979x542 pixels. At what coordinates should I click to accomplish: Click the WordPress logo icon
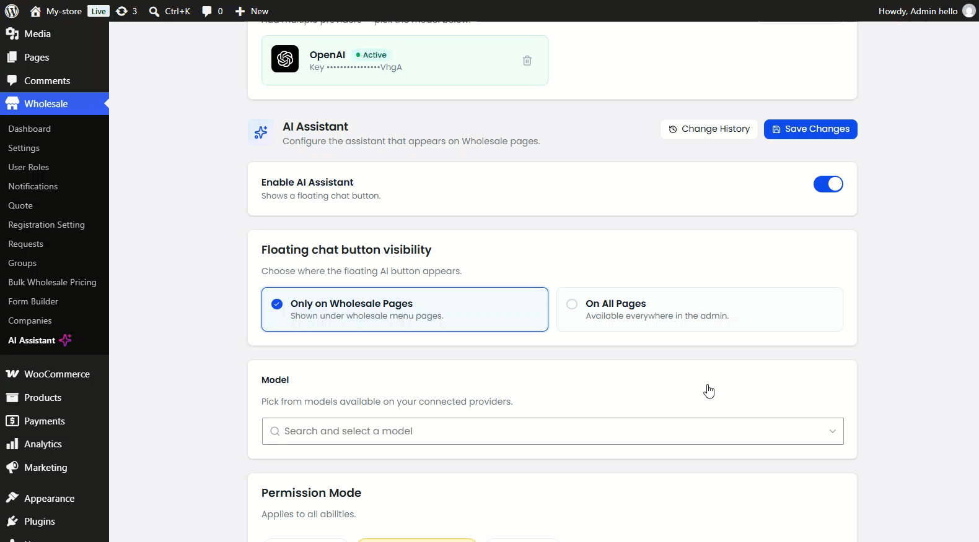tap(12, 11)
